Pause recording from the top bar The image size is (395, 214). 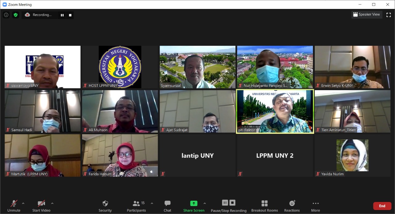(62, 15)
